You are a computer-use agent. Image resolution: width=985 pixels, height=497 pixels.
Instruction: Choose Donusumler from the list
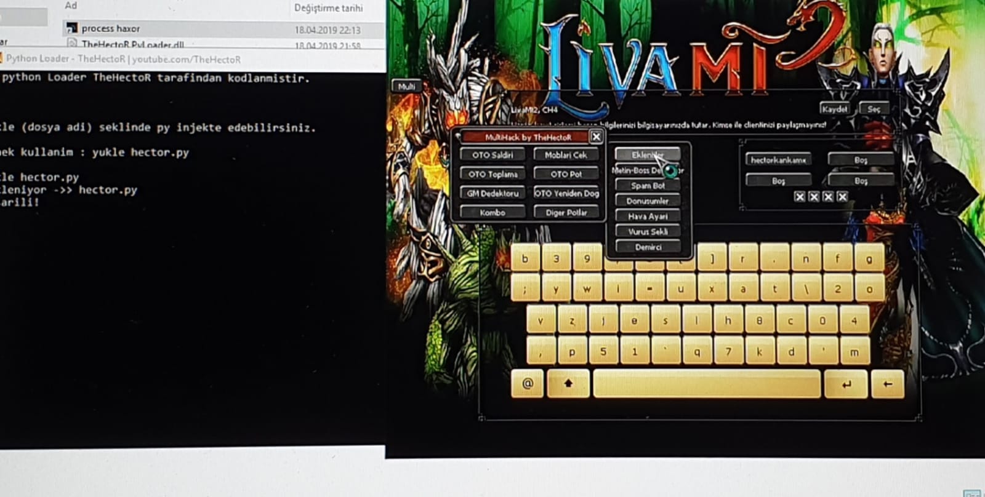[648, 201]
